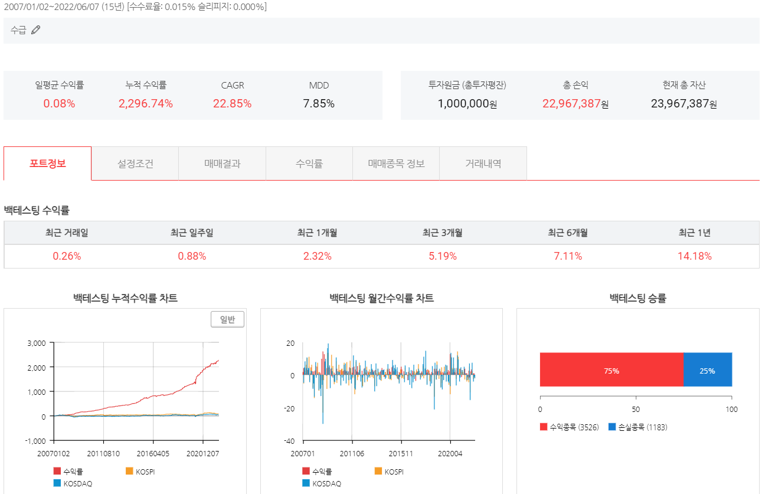762x494 pixels.
Task: Select the 2,296.74% cumulative return value
Action: pos(146,104)
